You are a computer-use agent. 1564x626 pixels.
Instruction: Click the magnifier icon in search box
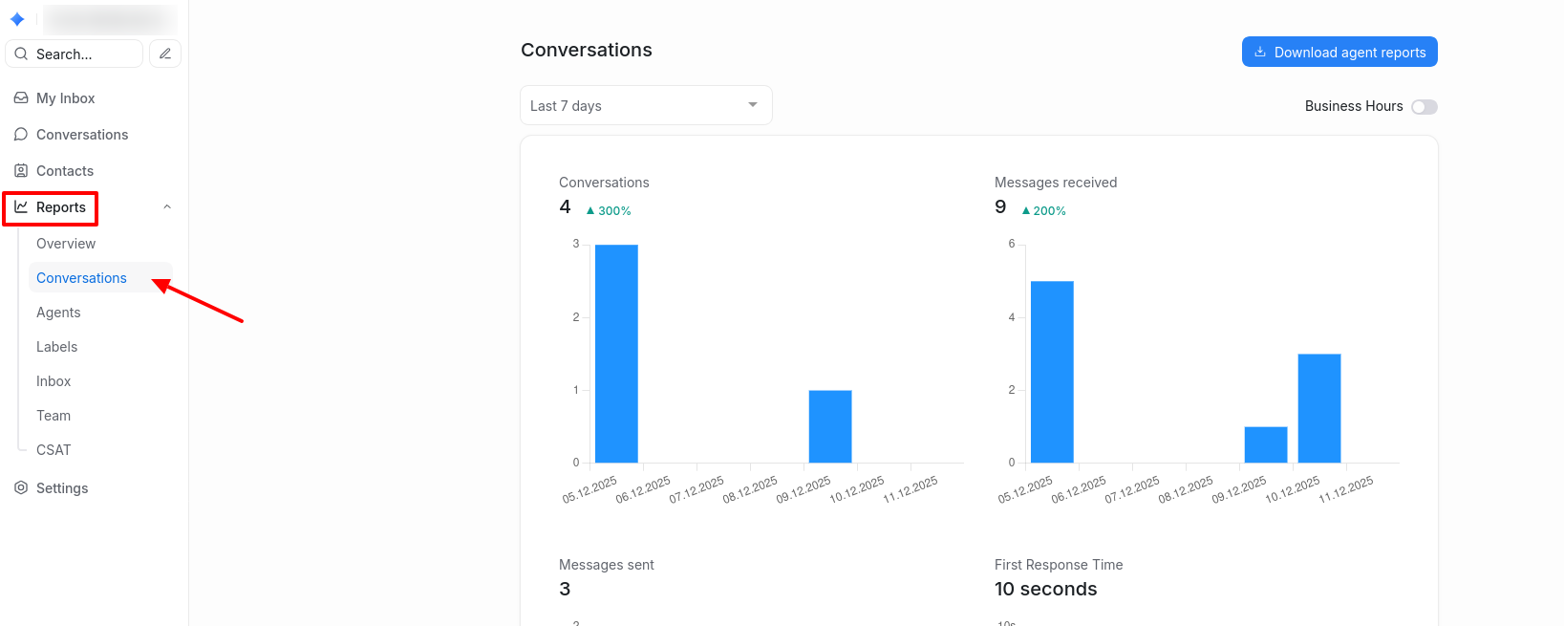(21, 54)
